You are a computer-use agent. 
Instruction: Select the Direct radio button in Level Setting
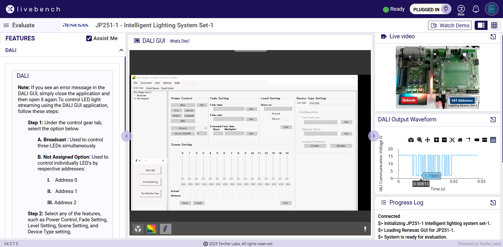pos(270,119)
